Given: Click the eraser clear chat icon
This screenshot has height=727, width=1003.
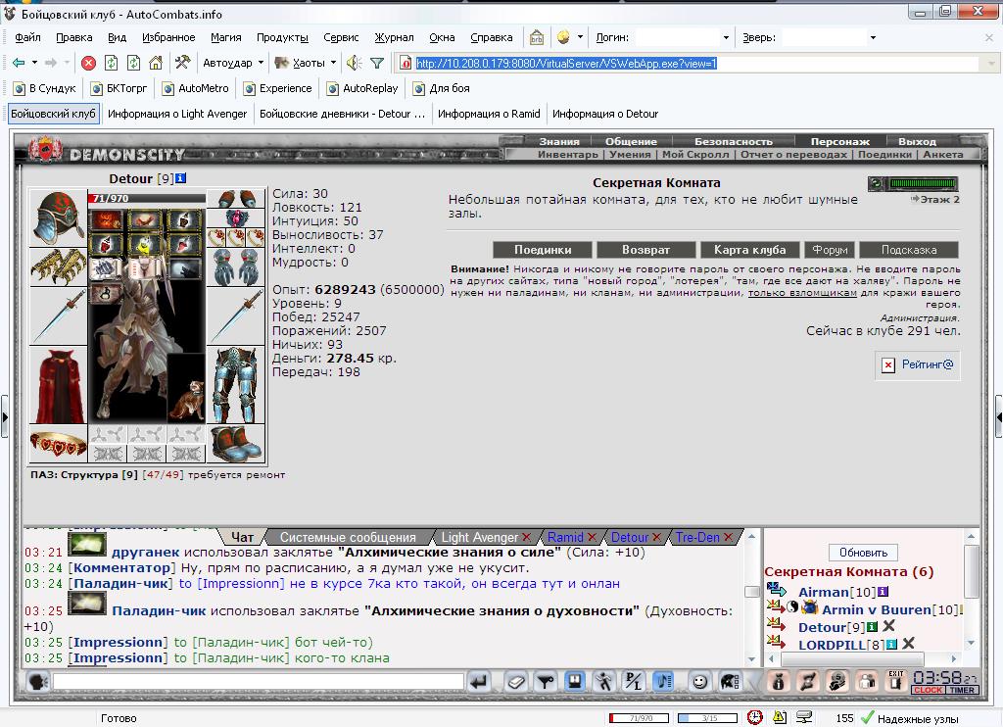Looking at the screenshot, I should pyautogui.click(x=515, y=682).
